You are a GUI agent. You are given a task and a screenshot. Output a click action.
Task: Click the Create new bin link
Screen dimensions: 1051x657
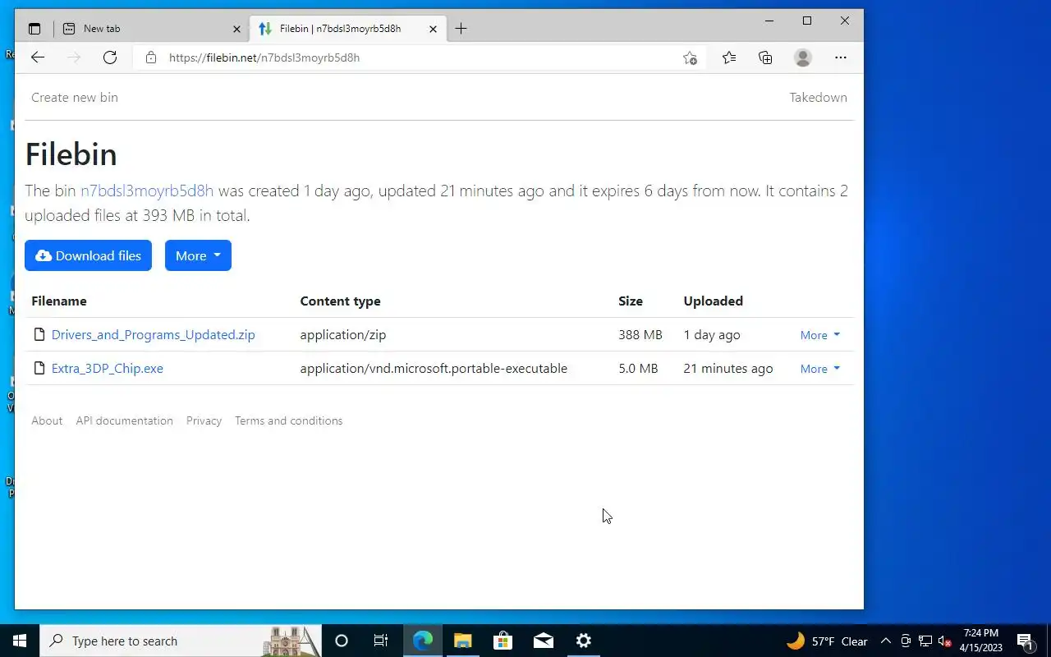pyautogui.click(x=75, y=97)
